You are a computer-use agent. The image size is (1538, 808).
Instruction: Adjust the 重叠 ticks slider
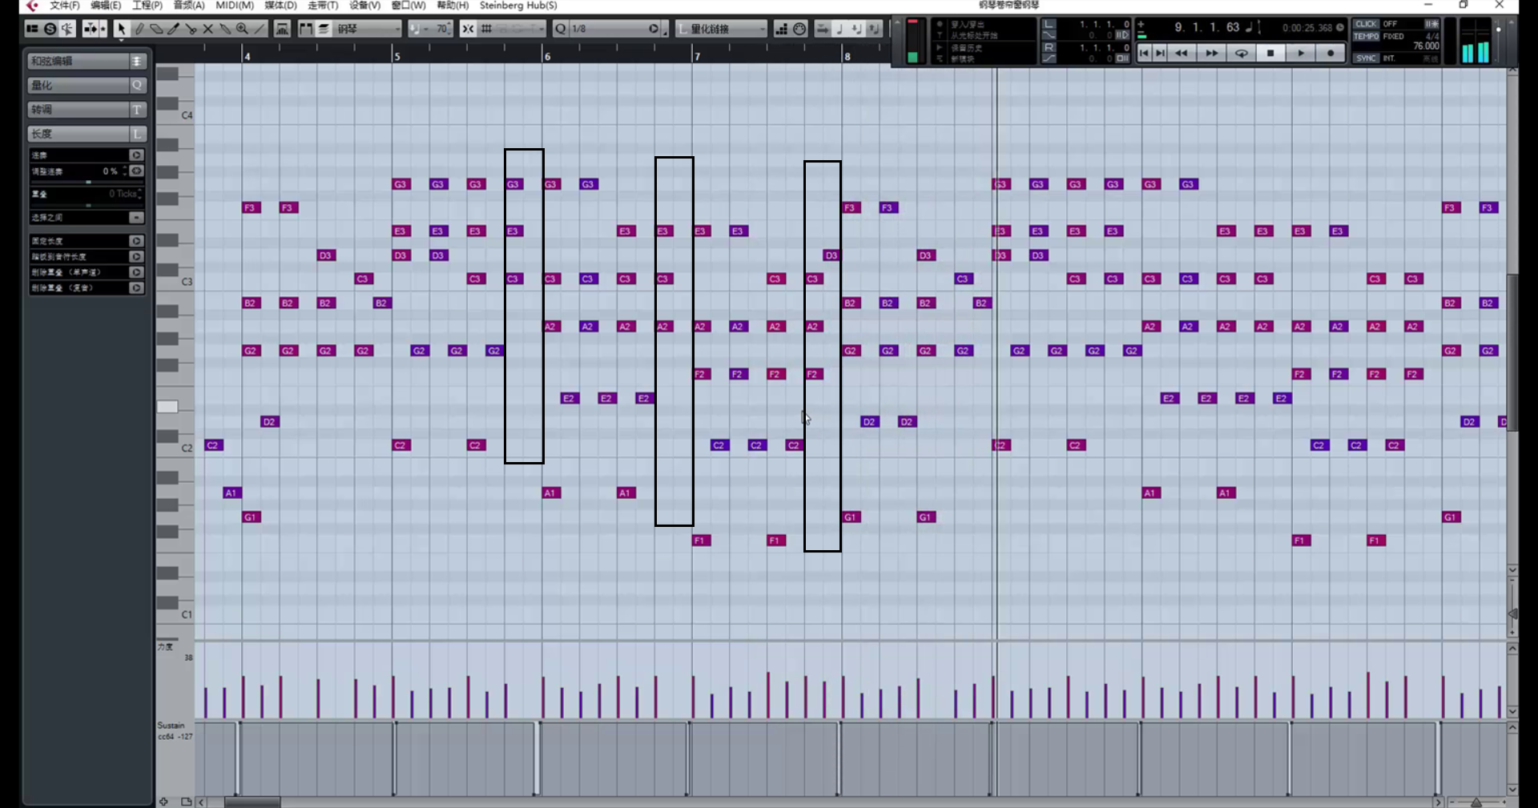click(x=87, y=205)
